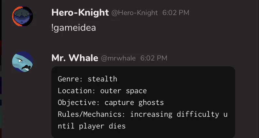Viewport: 259px width, 138px height.
Task: Open the Mr. Whale display name profile
Action: [75, 58]
